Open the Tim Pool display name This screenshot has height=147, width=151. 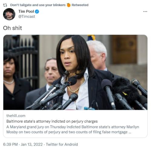tap(26, 11)
